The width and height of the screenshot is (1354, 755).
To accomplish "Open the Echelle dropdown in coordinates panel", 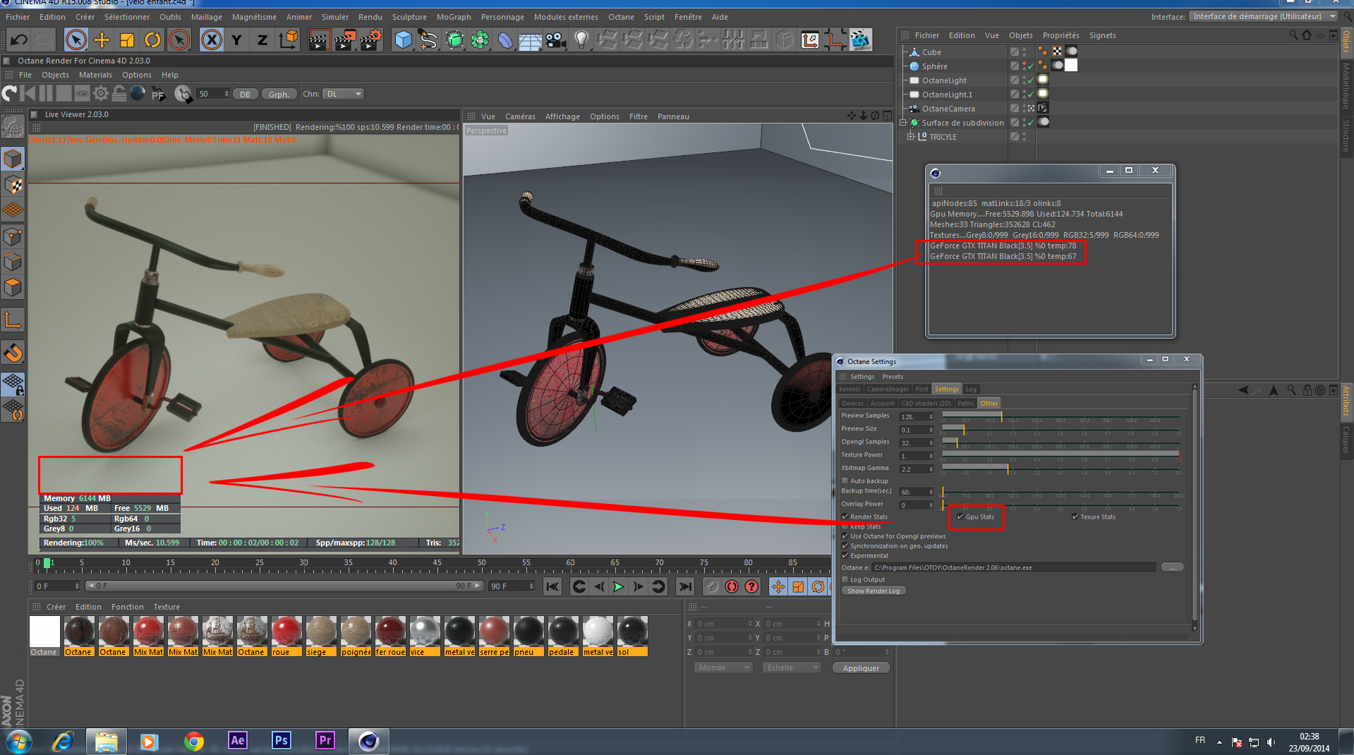I will pos(792,668).
